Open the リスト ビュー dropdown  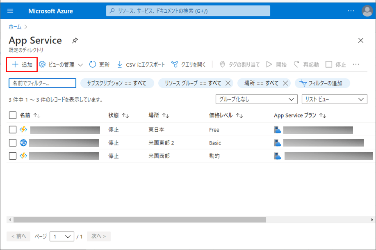(334, 99)
